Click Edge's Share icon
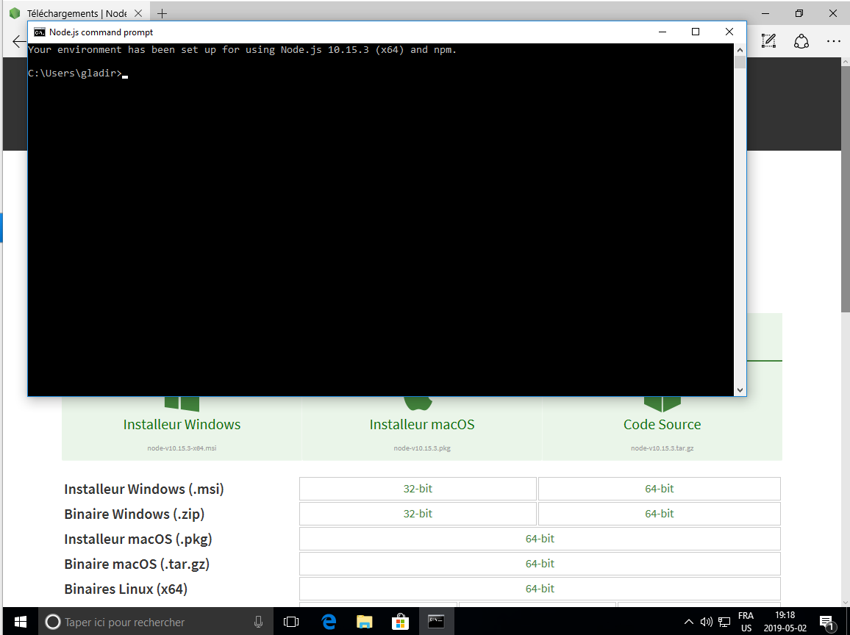The width and height of the screenshot is (850, 635). [801, 40]
